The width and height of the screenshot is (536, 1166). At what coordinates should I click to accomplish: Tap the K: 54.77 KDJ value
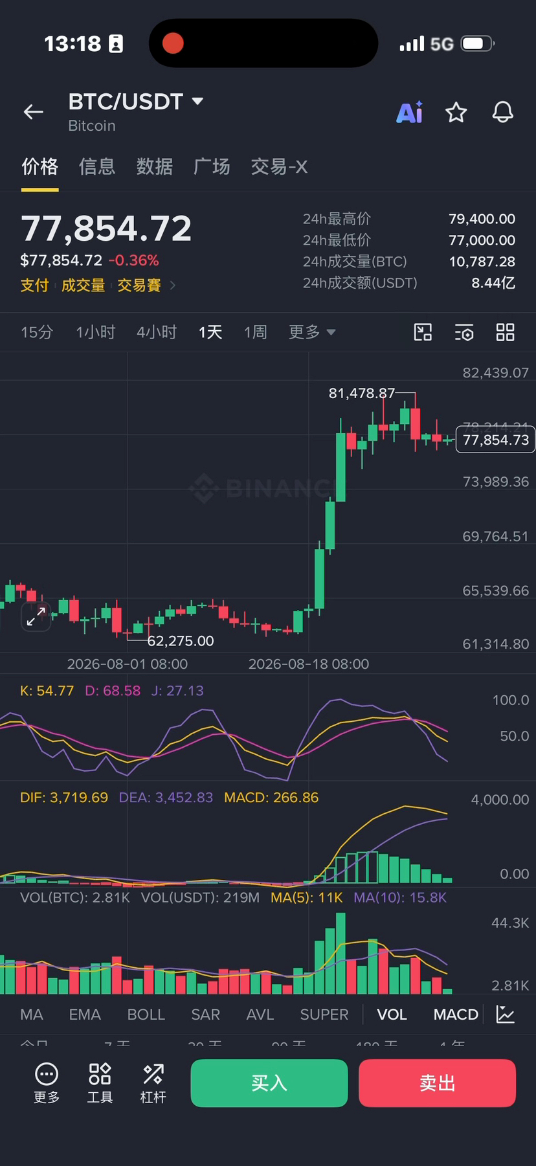coord(47,691)
